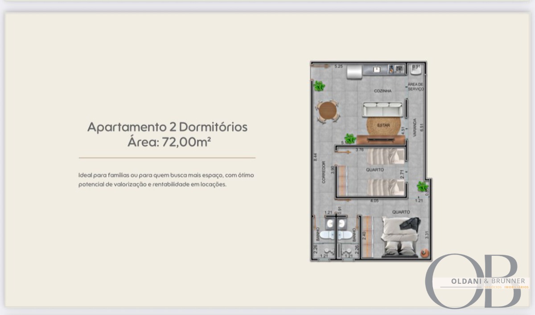Select the plant beside the TV stand
Screen dimensions: 535x315
click(350, 139)
